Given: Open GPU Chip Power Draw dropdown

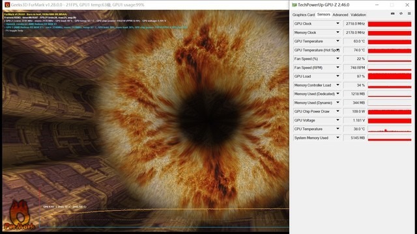Looking at the screenshot, I should point(338,111).
